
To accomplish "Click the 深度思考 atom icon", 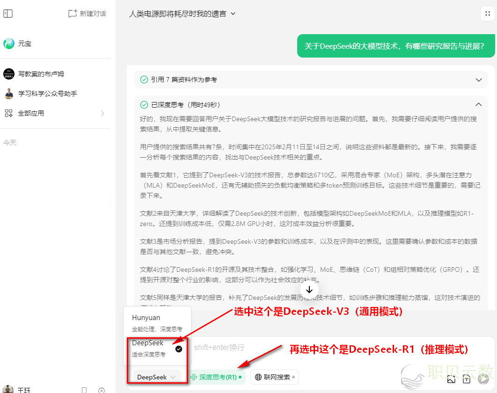I will [194, 377].
